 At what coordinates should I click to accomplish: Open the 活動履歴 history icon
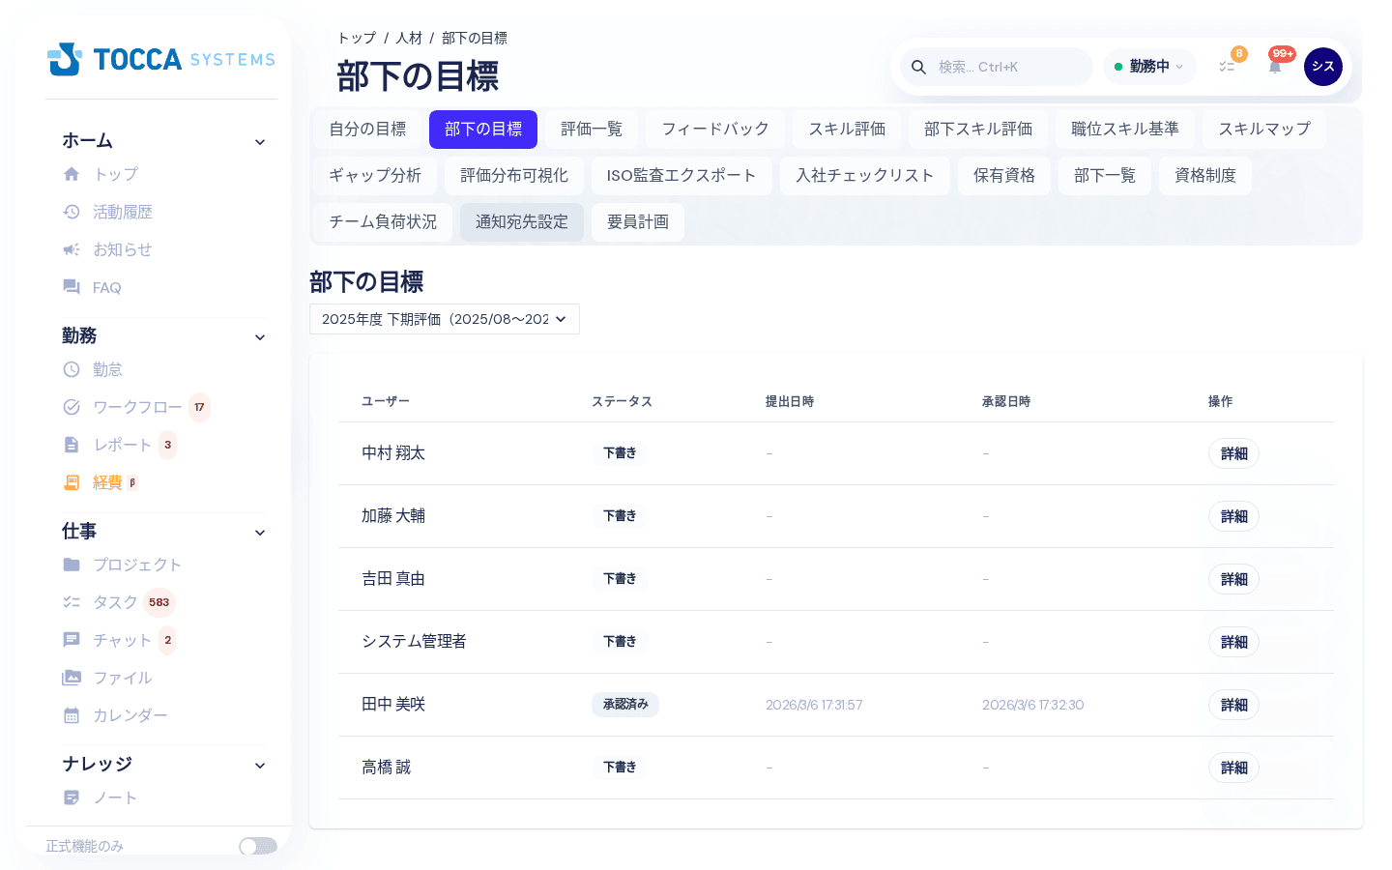point(72,212)
